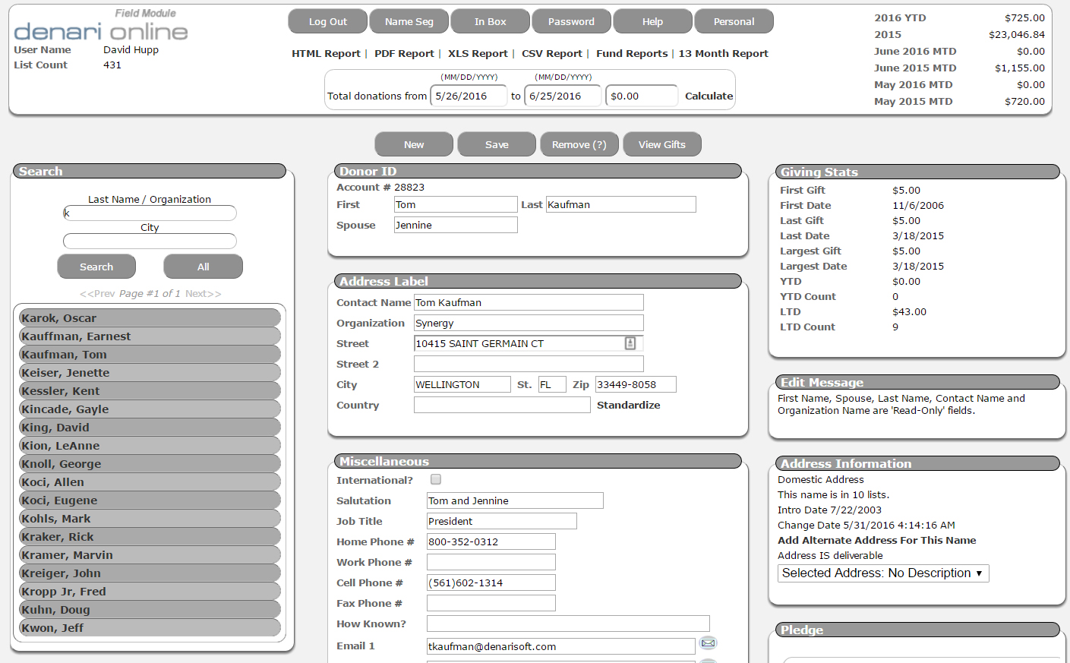
Task: Click the Log Out button
Action: (x=328, y=21)
